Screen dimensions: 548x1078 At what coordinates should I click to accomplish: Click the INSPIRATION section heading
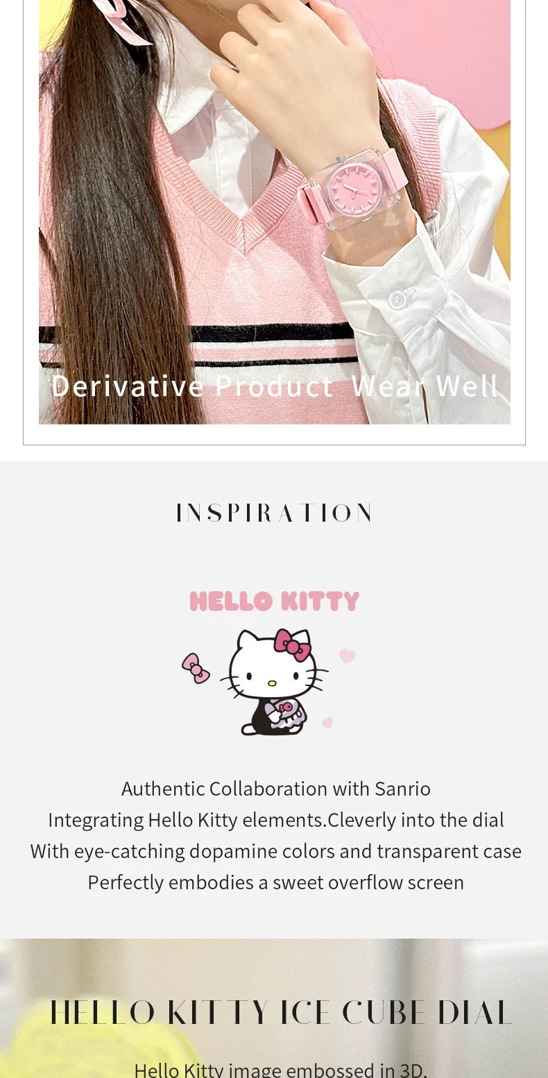(x=274, y=513)
